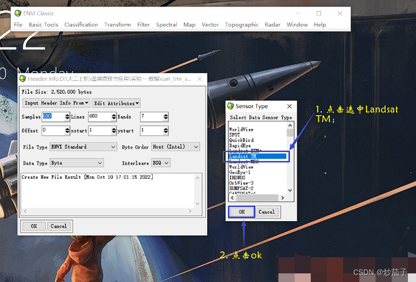The width and height of the screenshot is (416, 282).
Task: Click sensor list scroll right arrow
Action: (283, 198)
